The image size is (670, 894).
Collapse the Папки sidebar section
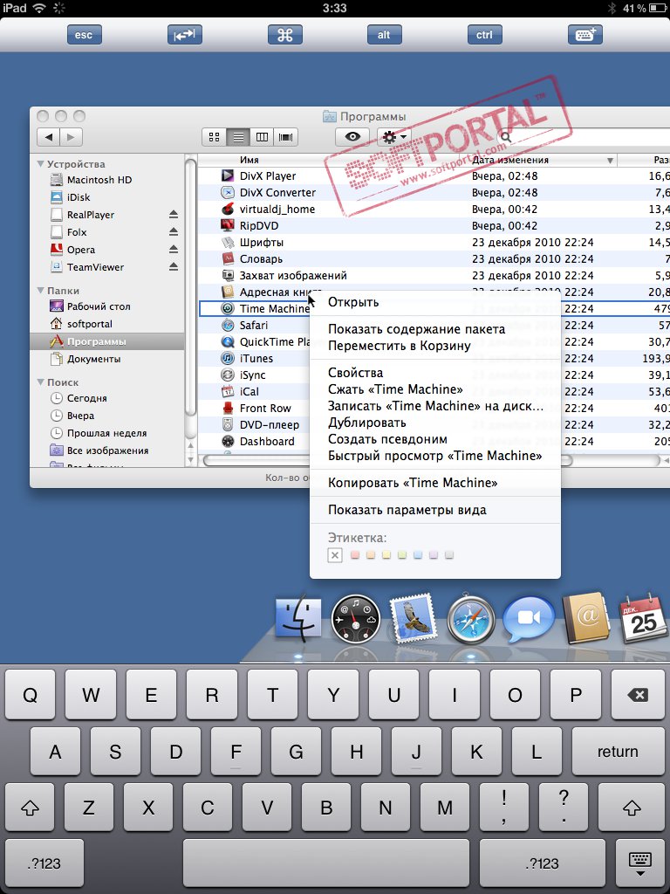pyautogui.click(x=40, y=290)
